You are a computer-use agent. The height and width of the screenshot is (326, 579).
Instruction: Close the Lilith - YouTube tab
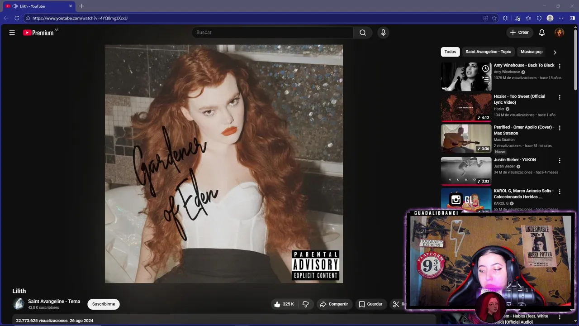click(x=71, y=6)
